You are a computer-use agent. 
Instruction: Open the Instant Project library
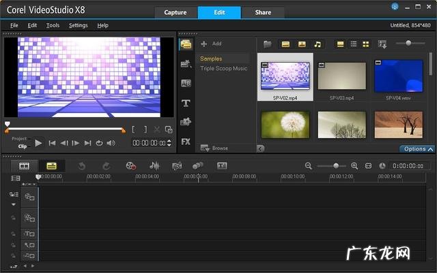tap(185, 63)
